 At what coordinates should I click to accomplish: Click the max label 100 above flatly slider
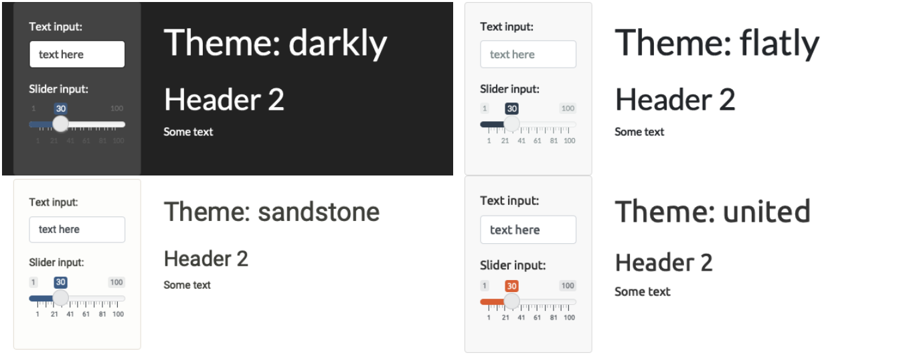point(568,109)
